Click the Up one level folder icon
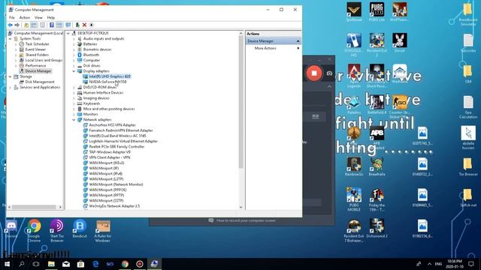 [26, 25]
